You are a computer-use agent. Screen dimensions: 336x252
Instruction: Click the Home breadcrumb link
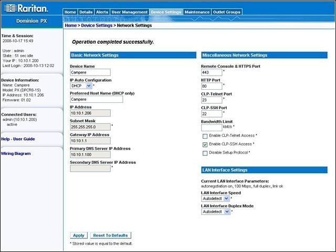click(x=70, y=25)
